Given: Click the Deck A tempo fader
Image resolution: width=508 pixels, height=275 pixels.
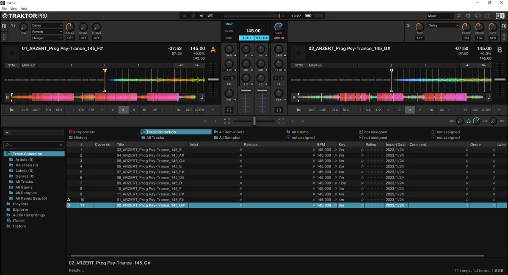Looking at the screenshot, I should coord(213,80).
